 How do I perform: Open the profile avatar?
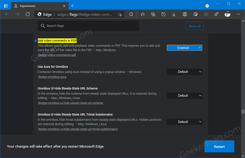tap(227, 14)
